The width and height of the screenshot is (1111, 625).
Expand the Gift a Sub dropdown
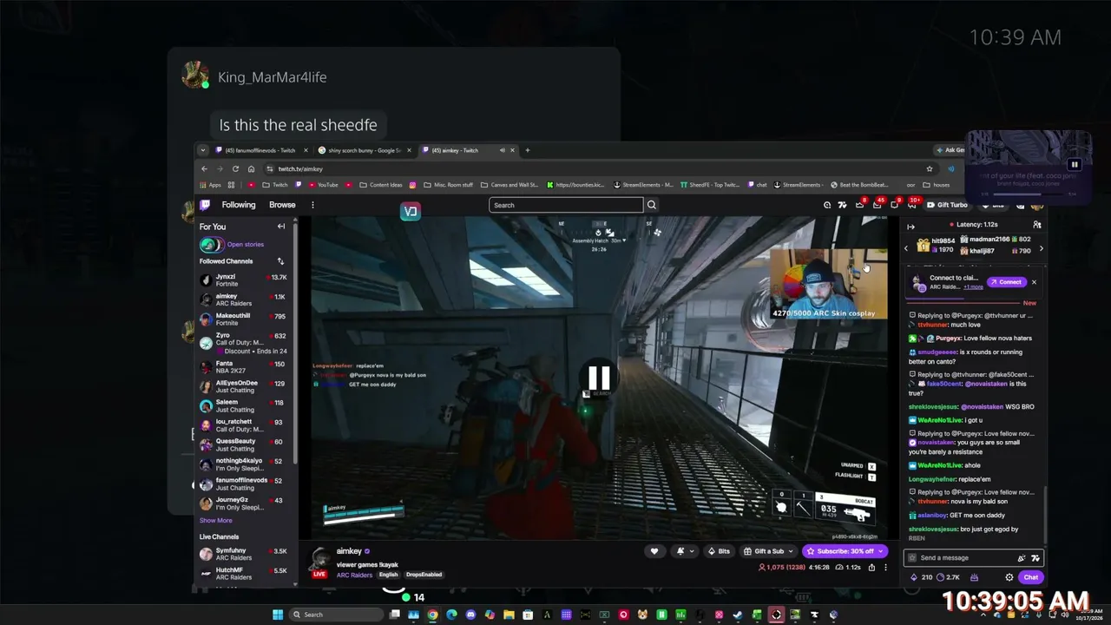(x=789, y=551)
